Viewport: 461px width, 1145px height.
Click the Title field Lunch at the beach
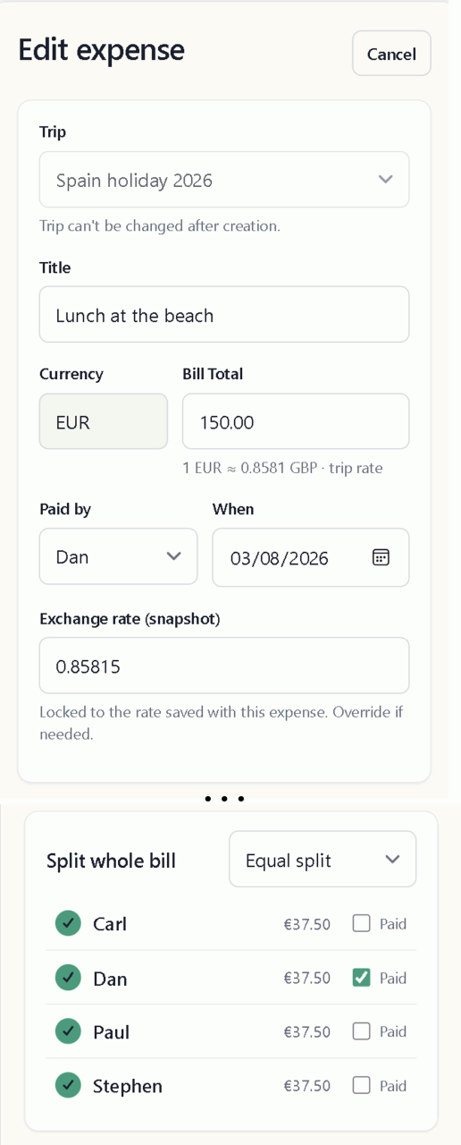coord(224,315)
